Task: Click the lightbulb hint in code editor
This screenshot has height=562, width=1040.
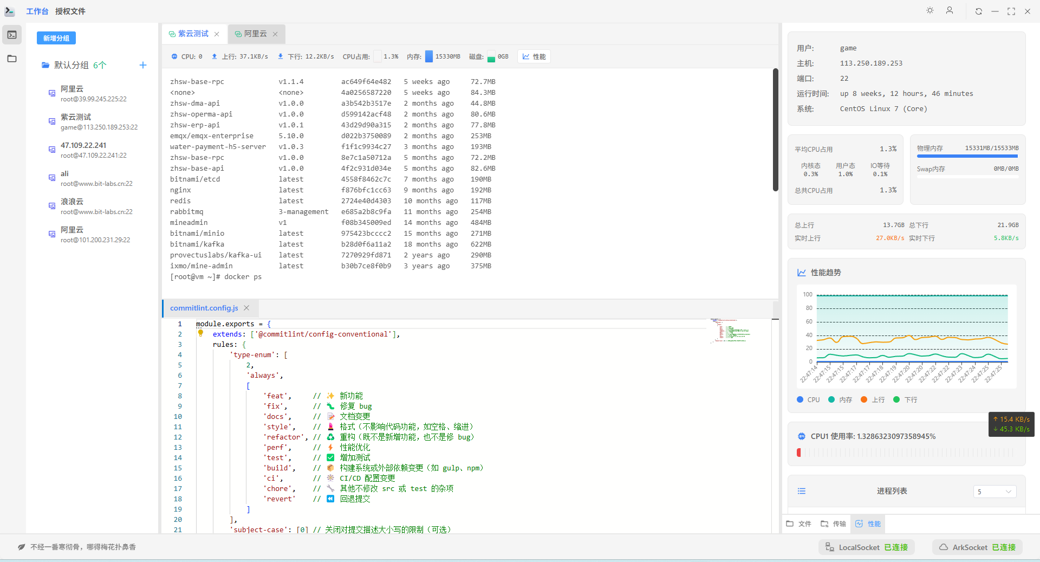Action: click(x=200, y=333)
